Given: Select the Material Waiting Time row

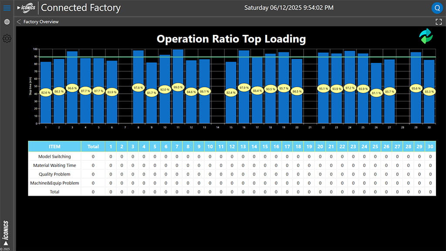Looking at the screenshot, I should coord(54,165).
